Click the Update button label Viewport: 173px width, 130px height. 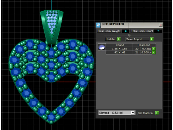[110, 39]
